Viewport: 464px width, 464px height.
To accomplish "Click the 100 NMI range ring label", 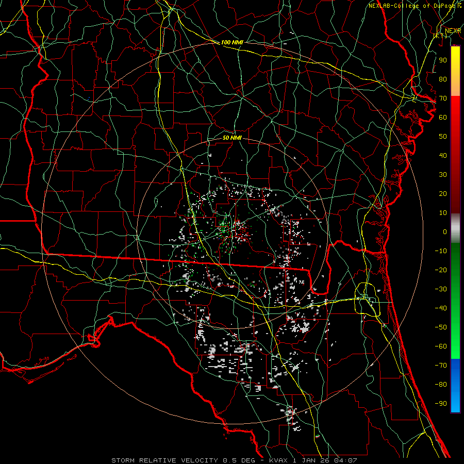I will tap(232, 42).
